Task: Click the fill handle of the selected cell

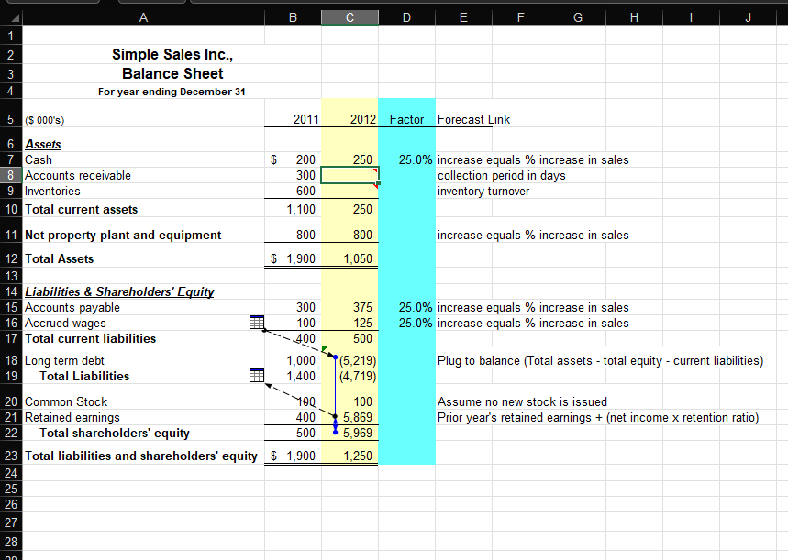Action: (376, 183)
